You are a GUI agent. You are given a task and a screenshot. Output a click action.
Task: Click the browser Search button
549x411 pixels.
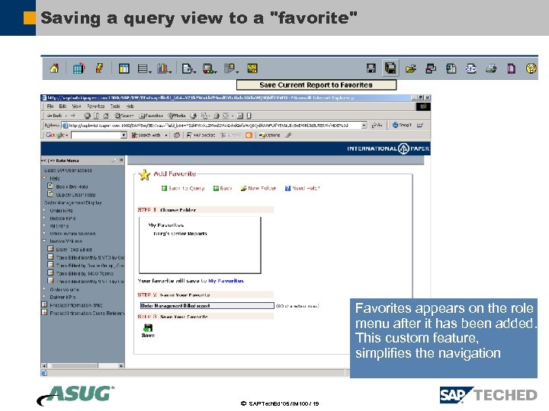tap(124, 116)
